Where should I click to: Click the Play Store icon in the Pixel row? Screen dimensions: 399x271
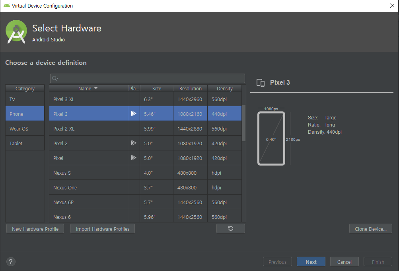134,158
